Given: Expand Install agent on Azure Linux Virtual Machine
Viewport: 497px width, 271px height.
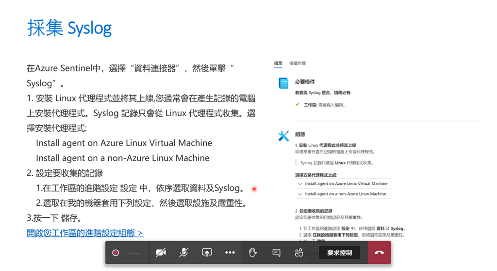Looking at the screenshot, I should click(343, 183).
